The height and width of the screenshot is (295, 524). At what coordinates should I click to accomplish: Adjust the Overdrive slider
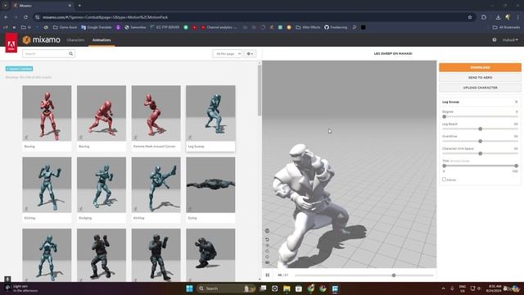[480, 141]
